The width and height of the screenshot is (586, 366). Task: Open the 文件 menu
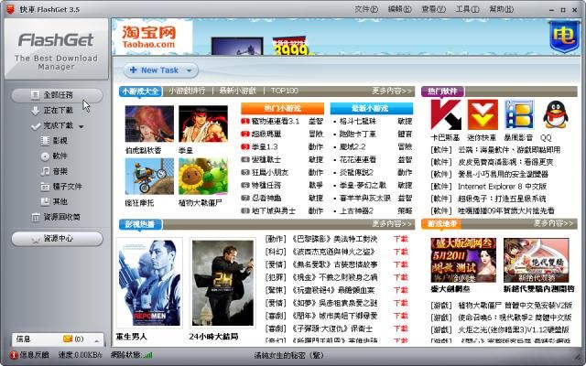coord(365,8)
